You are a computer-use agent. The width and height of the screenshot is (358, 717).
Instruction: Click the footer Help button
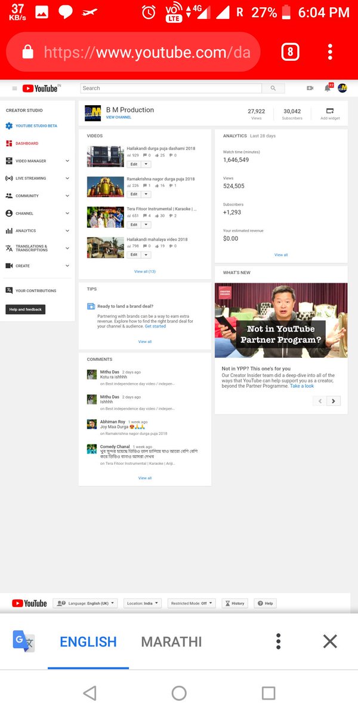tap(266, 603)
